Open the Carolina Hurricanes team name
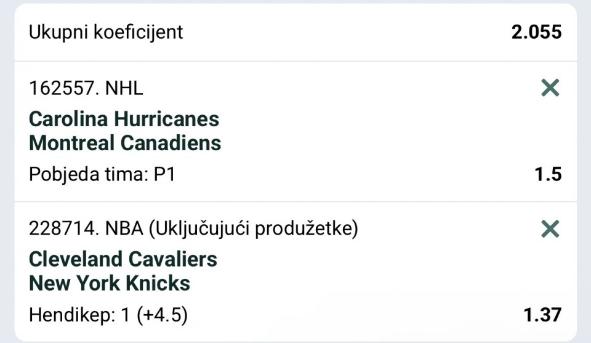This screenshot has height=343, width=591. tap(124, 119)
